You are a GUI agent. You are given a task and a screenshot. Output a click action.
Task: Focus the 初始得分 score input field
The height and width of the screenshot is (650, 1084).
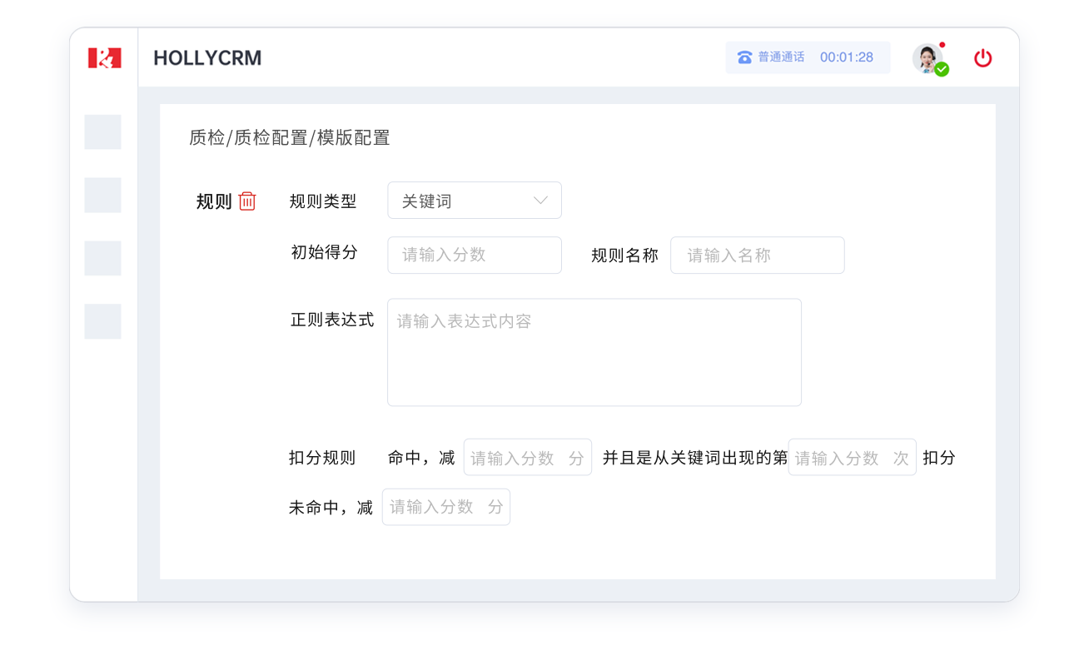pyautogui.click(x=474, y=256)
